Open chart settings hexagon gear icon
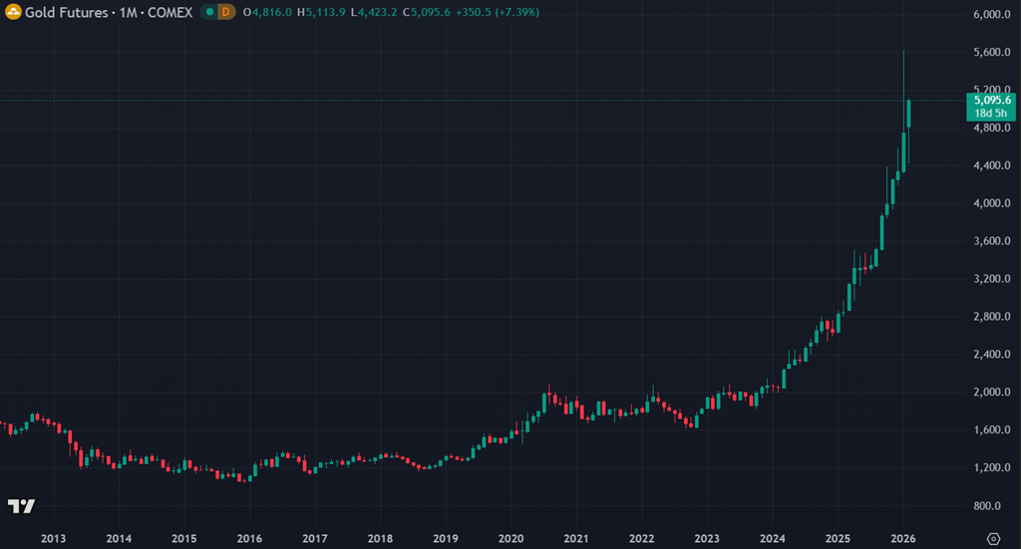 [x=993, y=538]
